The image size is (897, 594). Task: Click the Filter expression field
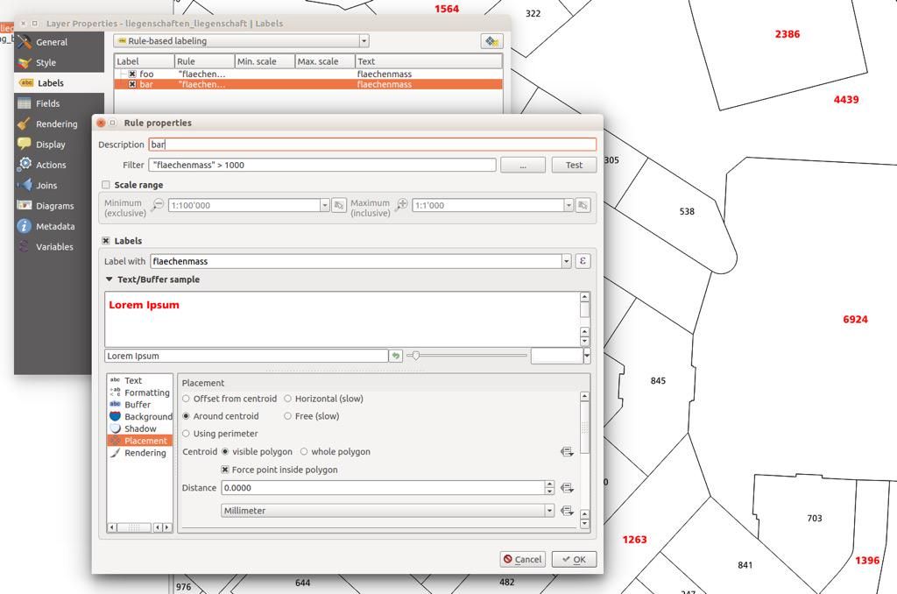322,165
